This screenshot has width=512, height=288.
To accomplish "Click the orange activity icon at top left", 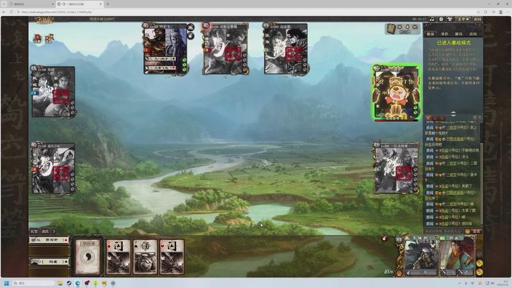I will (49, 38).
